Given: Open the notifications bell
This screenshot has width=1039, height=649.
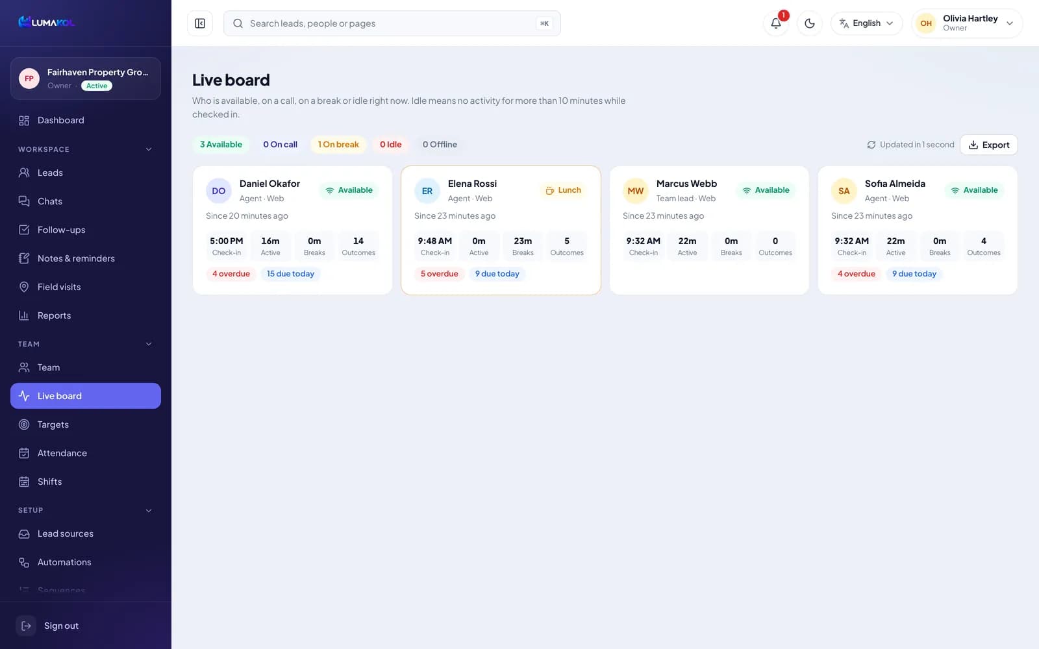Looking at the screenshot, I should (x=776, y=23).
